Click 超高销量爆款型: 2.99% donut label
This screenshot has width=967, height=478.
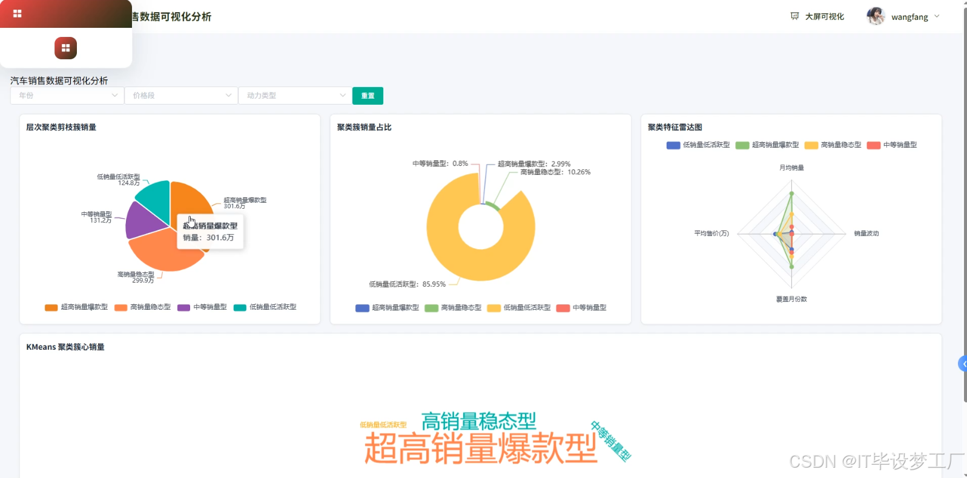pyautogui.click(x=534, y=164)
